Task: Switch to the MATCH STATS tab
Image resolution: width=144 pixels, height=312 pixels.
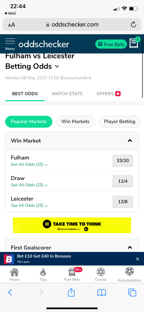Action: coord(67,94)
